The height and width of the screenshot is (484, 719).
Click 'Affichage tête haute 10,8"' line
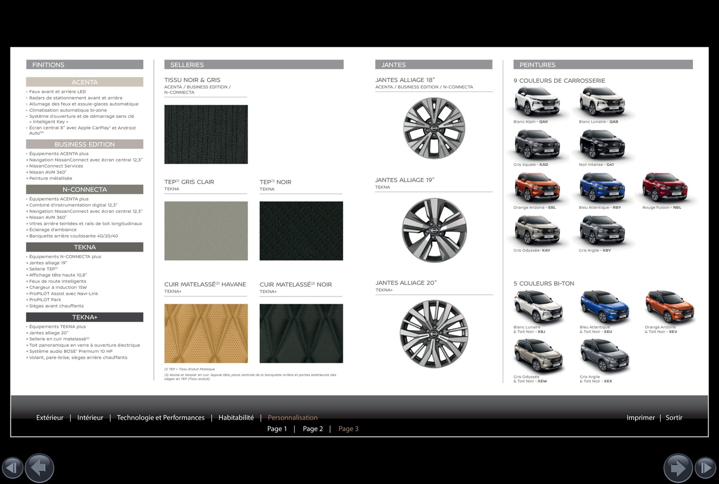57,275
